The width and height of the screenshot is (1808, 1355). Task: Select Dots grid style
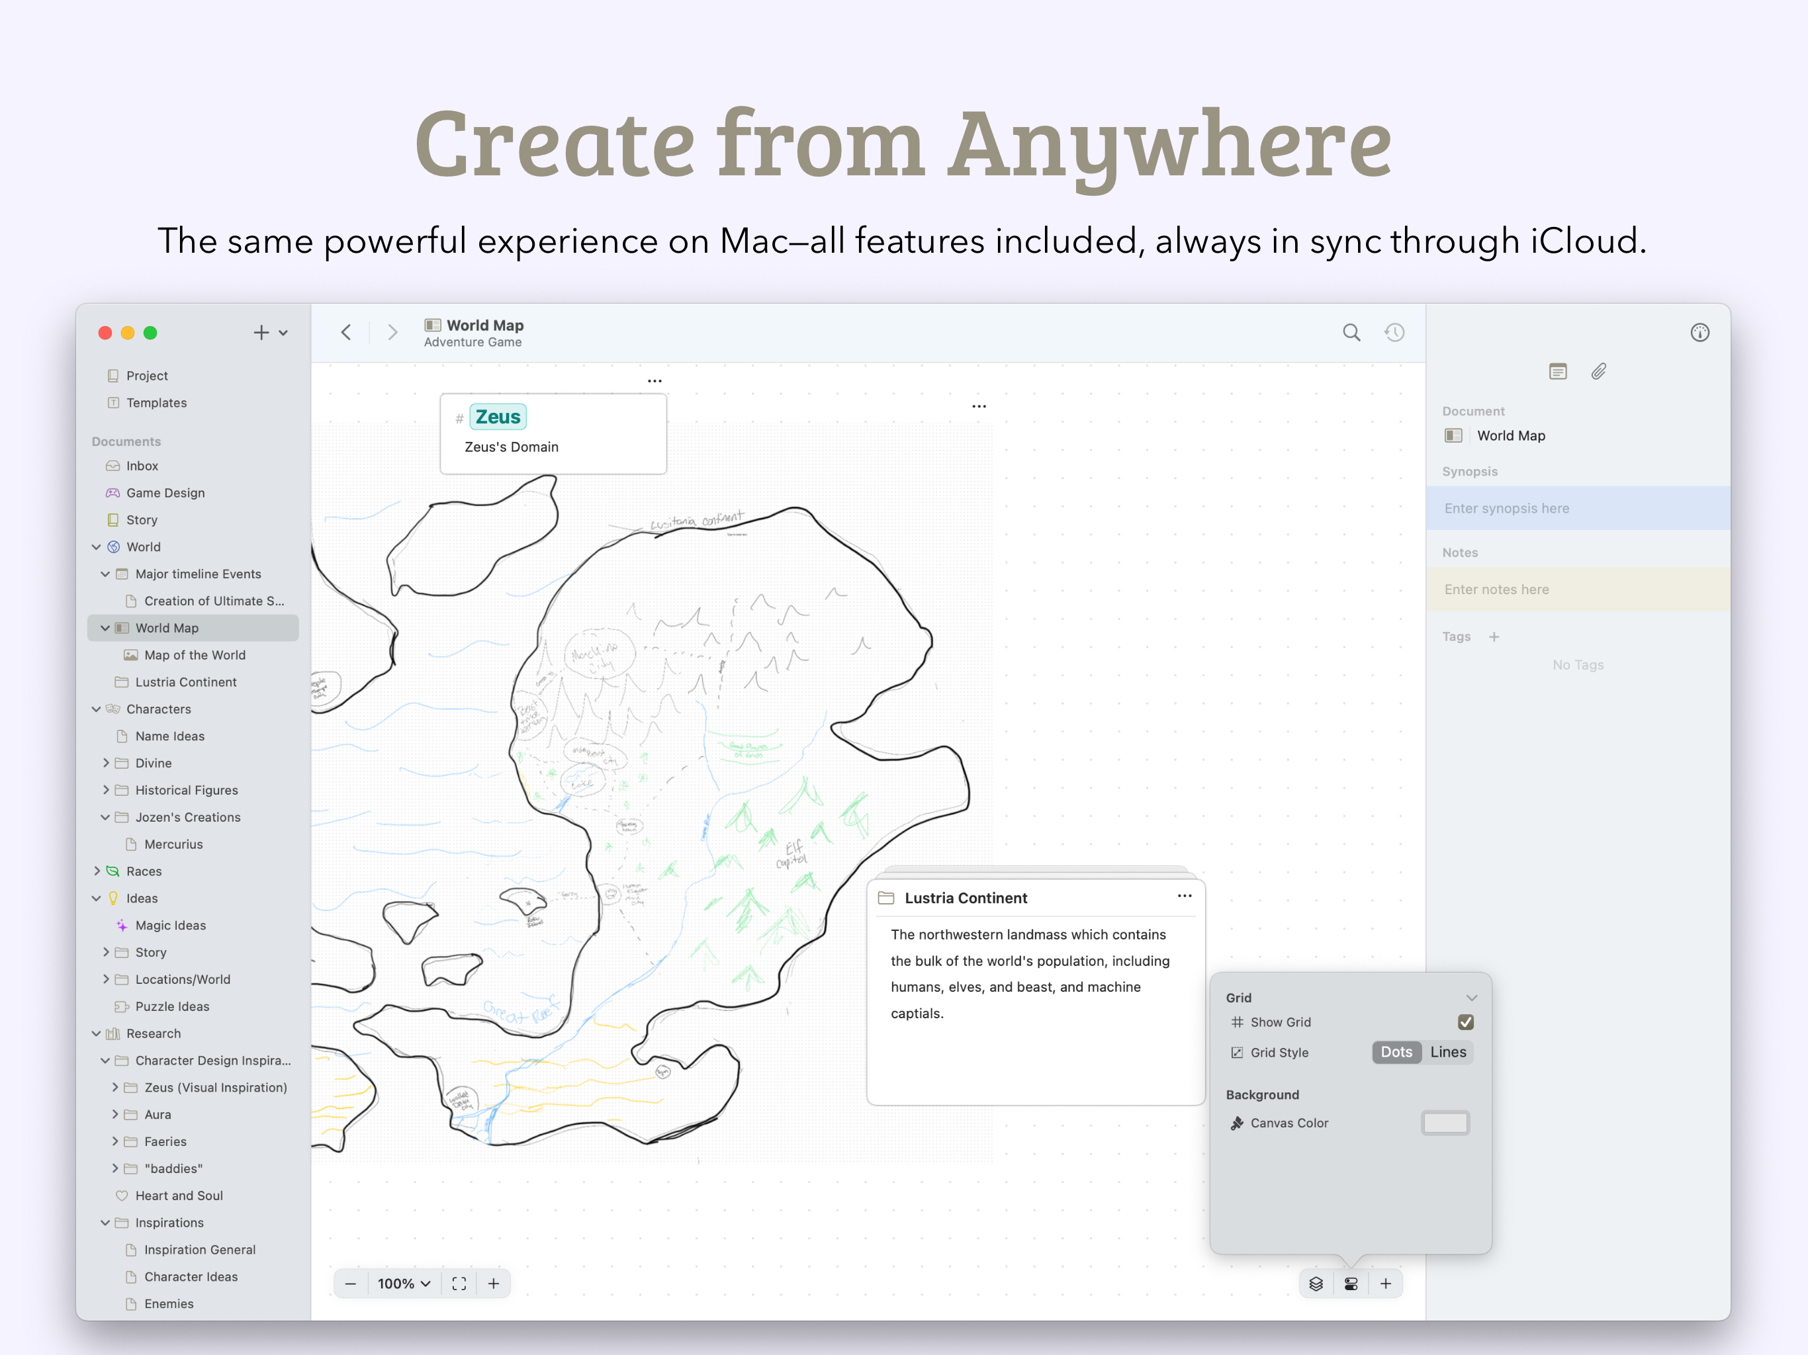1396,1053
